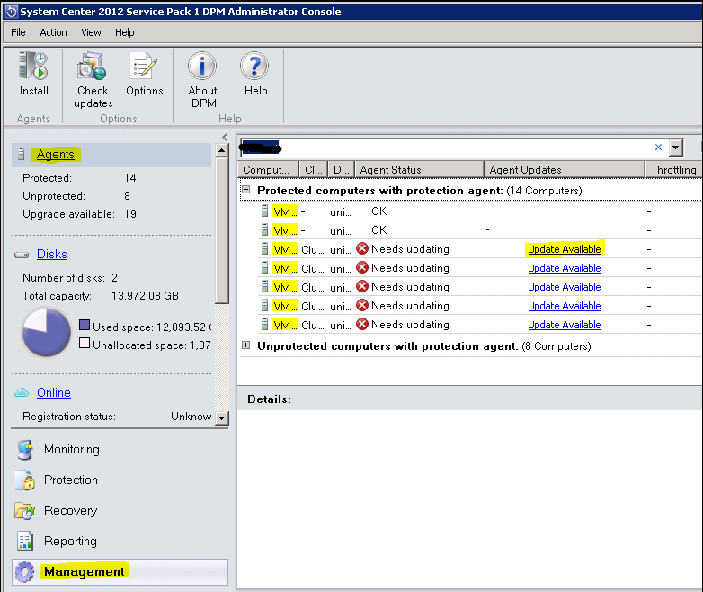Go to the Recovery workspace

click(69, 511)
